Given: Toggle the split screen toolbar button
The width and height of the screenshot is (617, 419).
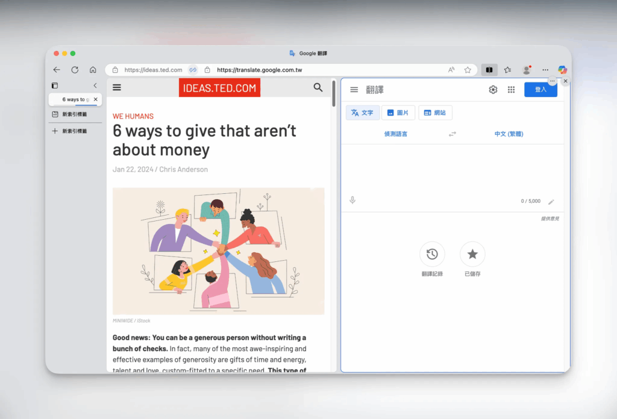Looking at the screenshot, I should [x=489, y=70].
